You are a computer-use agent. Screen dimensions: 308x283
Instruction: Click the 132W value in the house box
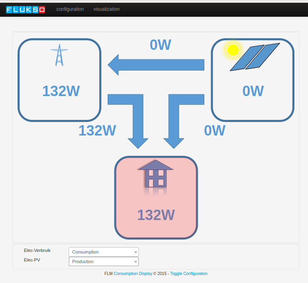(x=156, y=215)
